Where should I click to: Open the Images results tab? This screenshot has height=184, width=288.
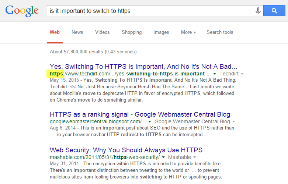tap(161, 32)
